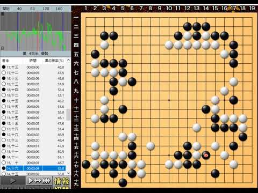Select black move 17,十三 with 48.0 win rate
The image size is (258, 193).
coord(33,67)
